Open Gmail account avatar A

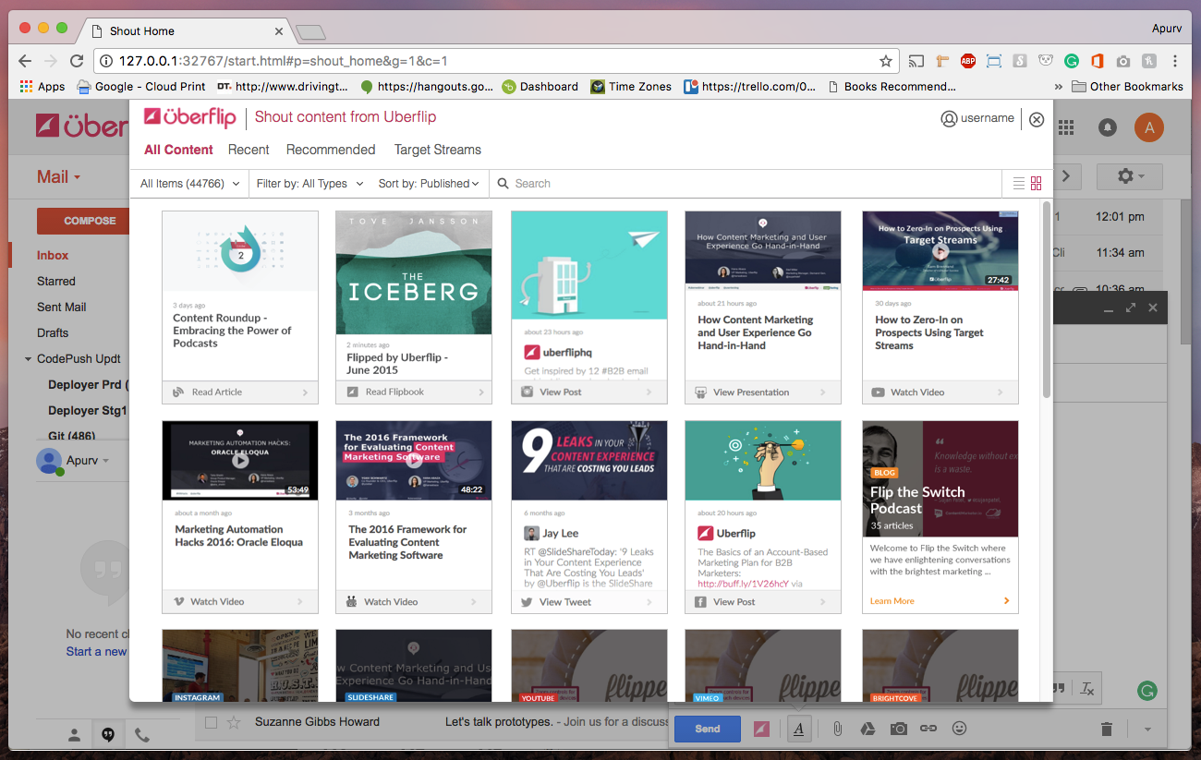(x=1149, y=127)
